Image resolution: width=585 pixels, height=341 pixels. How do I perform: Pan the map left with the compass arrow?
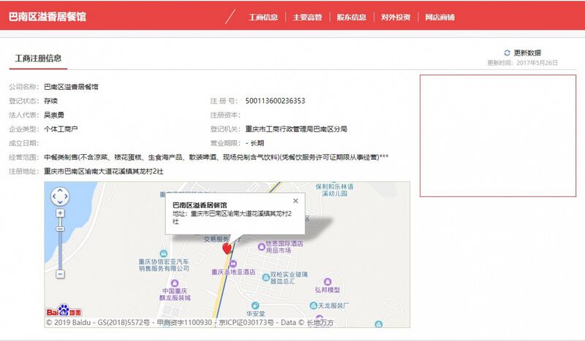(53, 196)
